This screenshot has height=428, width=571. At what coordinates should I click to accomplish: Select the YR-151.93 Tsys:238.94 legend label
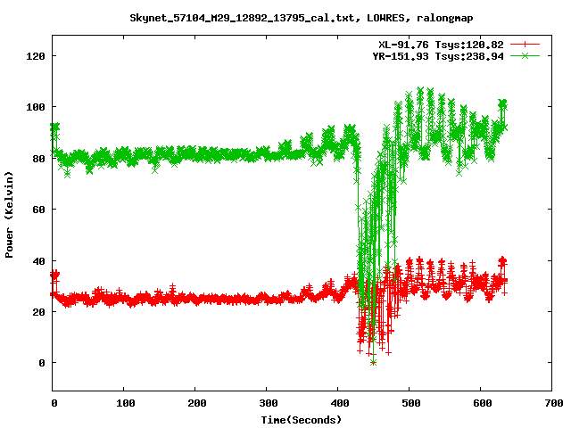coord(438,56)
